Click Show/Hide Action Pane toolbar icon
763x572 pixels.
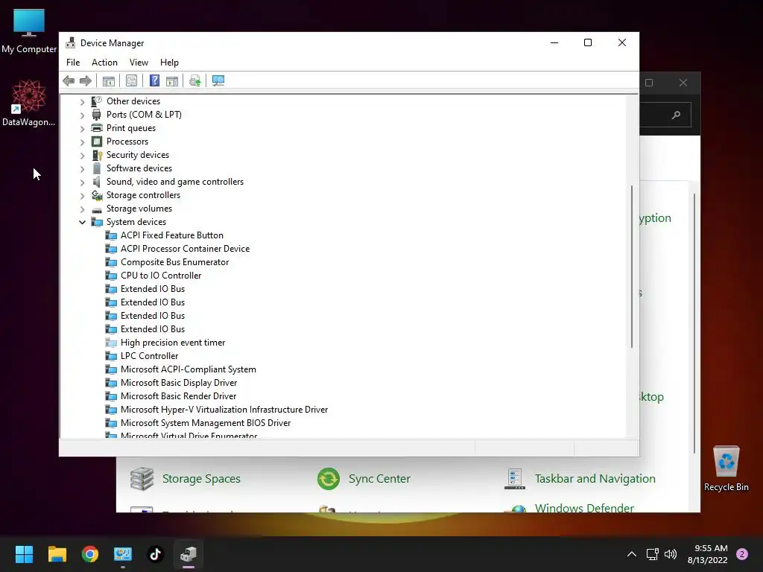click(172, 80)
